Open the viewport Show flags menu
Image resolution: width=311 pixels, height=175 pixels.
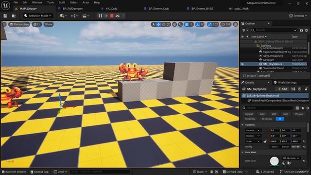click(49, 24)
